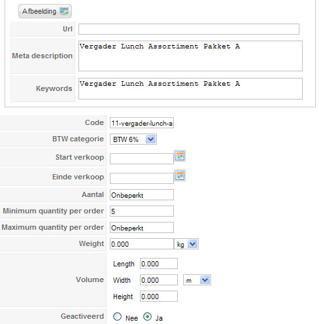The height and width of the screenshot is (324, 319).
Task: Click the Maximum quantity per order field
Action: pyautogui.click(x=142, y=228)
